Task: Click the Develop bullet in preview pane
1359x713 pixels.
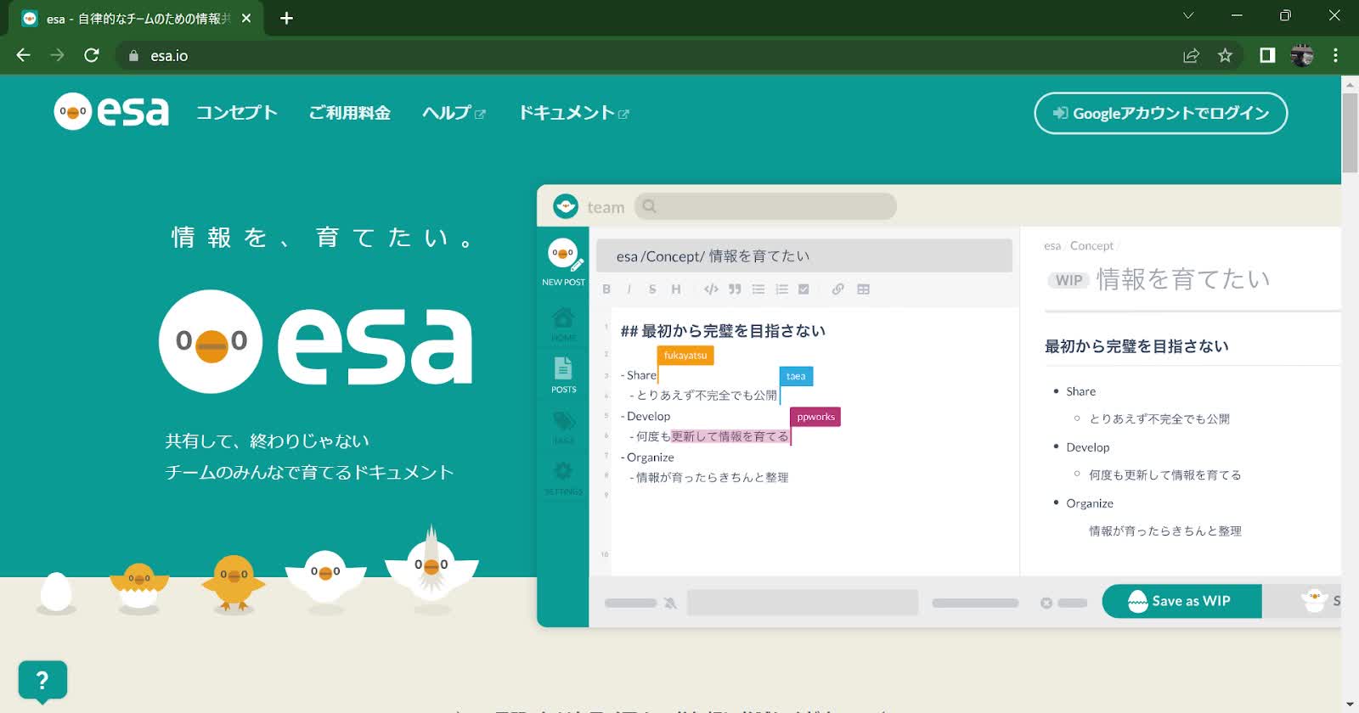Action: click(1087, 447)
